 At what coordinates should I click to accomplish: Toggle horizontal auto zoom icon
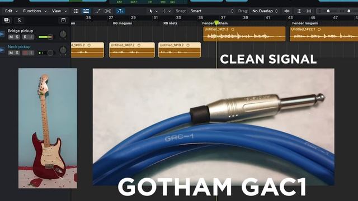pyautogui.click(x=309, y=11)
